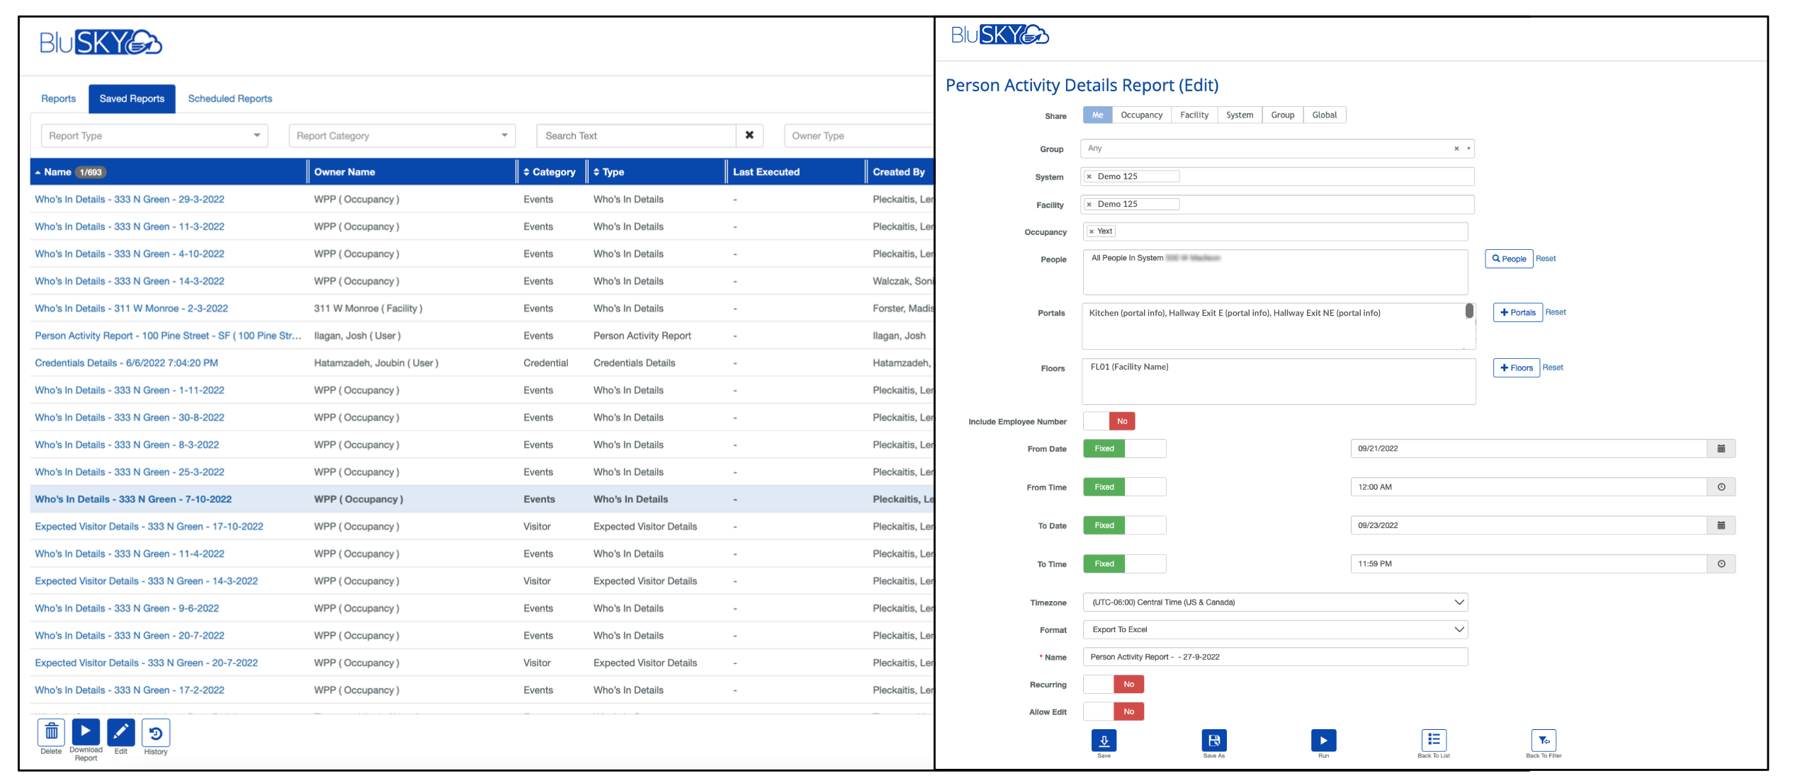Expand the Timezone dropdown
Screen dimensions: 1795x783
[1275, 602]
